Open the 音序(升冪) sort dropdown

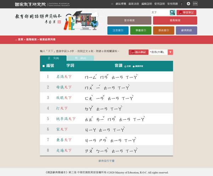158,52
